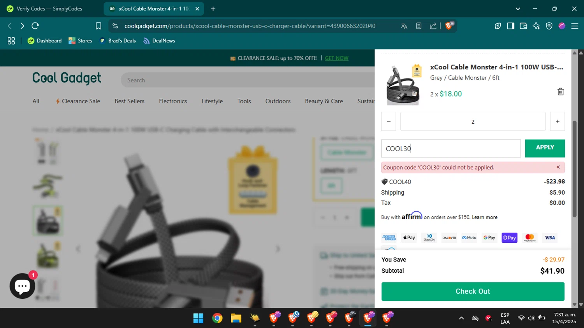Click the cart panel scrollbar
Screen dimensions: 584x328
tap(574, 169)
